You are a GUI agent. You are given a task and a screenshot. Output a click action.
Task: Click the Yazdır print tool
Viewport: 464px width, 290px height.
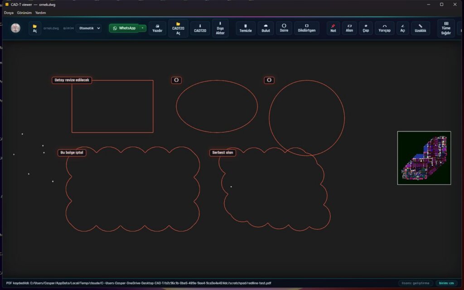pos(157,29)
